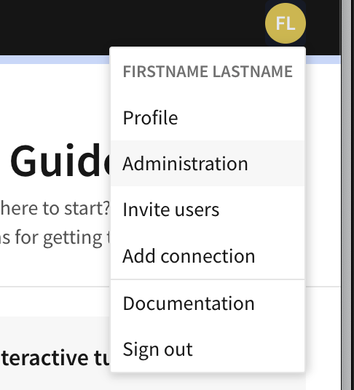
Task: Open Documentation from the menu
Action: [208, 303]
